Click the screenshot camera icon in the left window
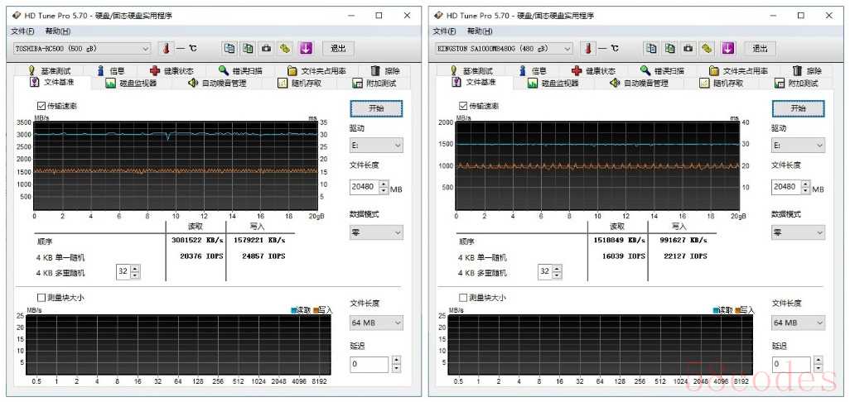 (265, 49)
